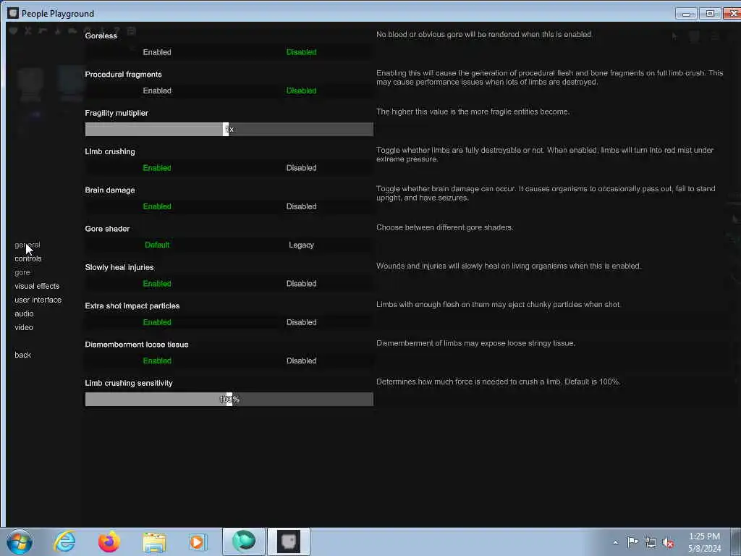
Task: Open Firefox from the taskbar
Action: coord(109,542)
